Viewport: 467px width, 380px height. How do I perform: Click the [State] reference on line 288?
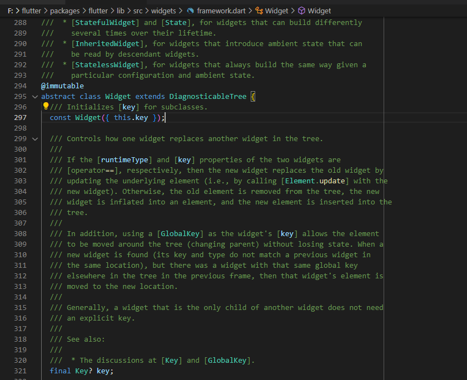pos(176,23)
